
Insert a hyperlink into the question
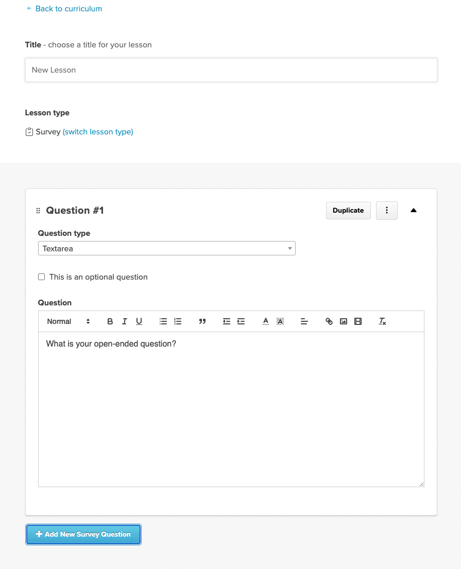(x=329, y=321)
